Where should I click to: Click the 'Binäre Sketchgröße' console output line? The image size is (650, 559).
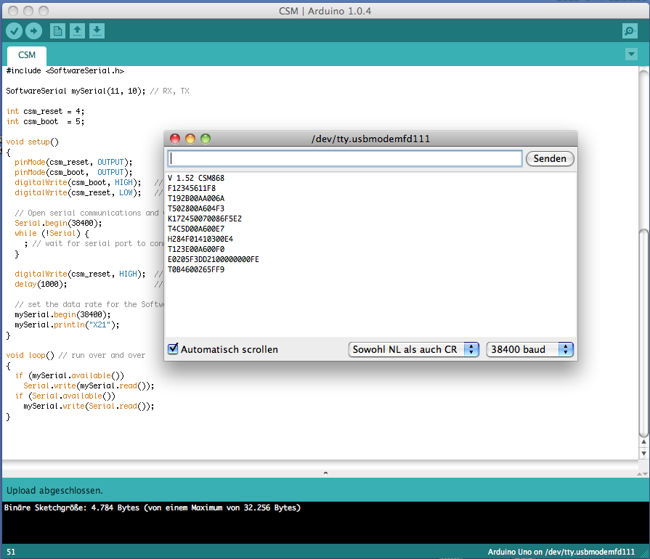click(152, 507)
